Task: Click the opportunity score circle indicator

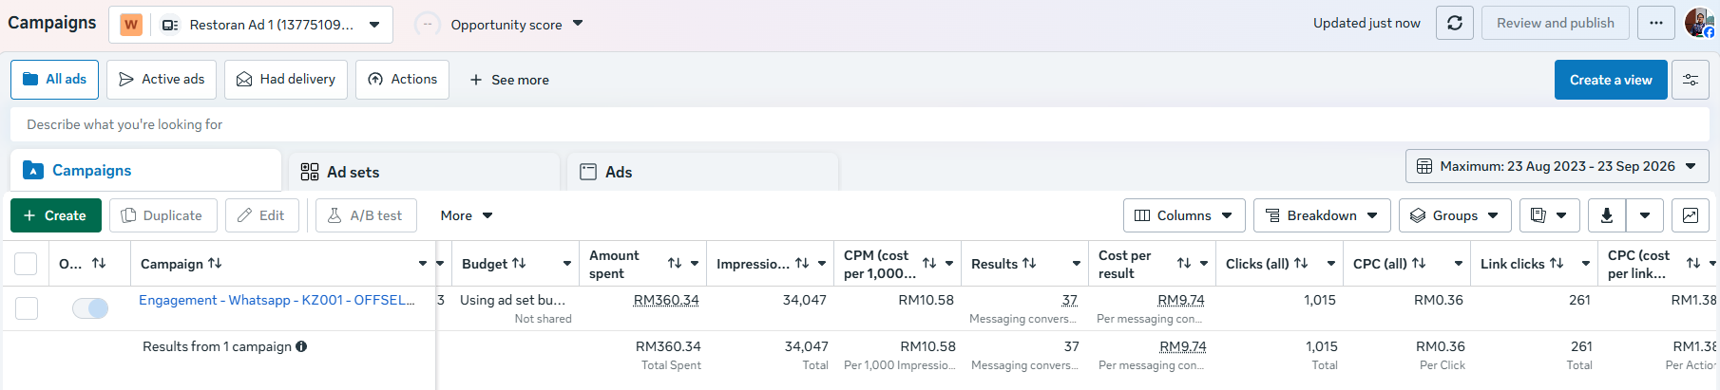Action: [427, 25]
